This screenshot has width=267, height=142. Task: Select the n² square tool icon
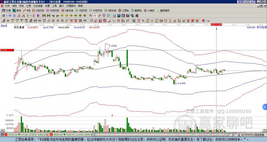click(44, 21)
